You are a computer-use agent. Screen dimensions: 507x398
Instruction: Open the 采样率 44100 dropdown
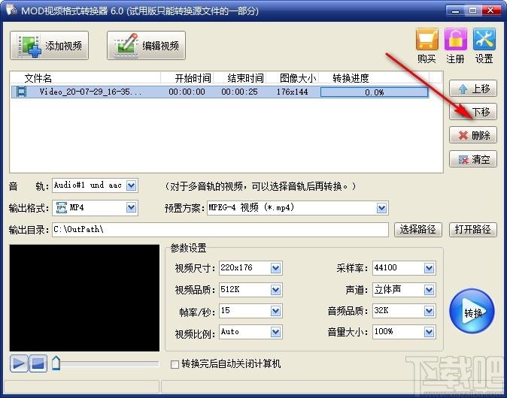(429, 268)
